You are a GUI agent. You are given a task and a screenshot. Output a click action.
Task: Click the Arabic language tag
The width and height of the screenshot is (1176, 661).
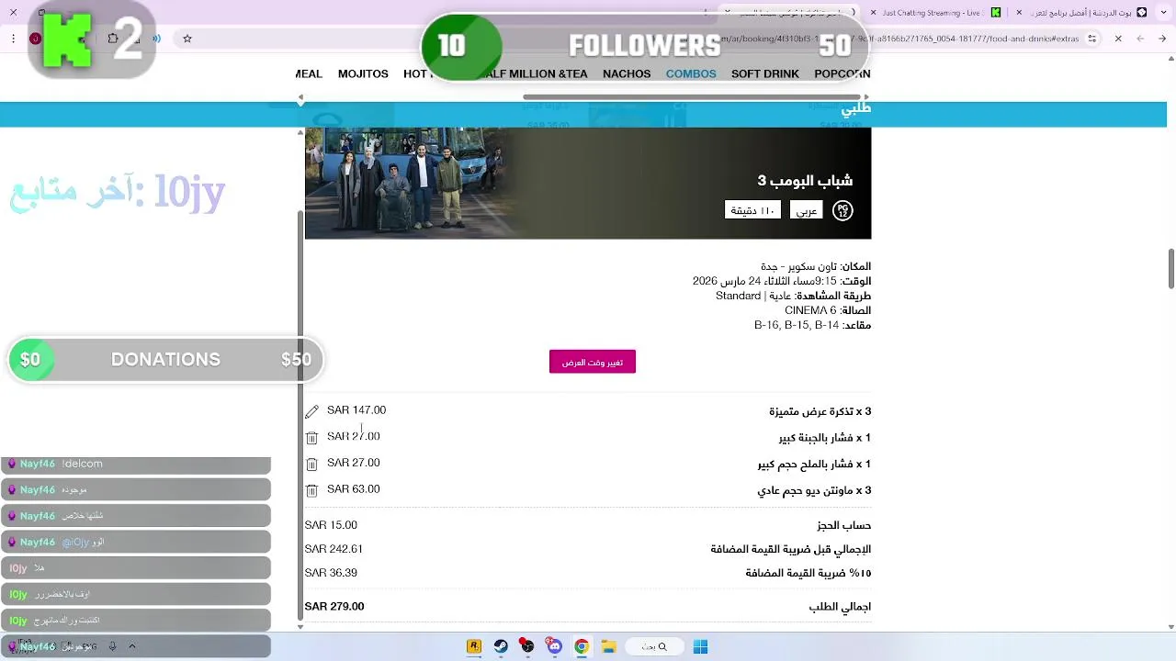(x=807, y=210)
